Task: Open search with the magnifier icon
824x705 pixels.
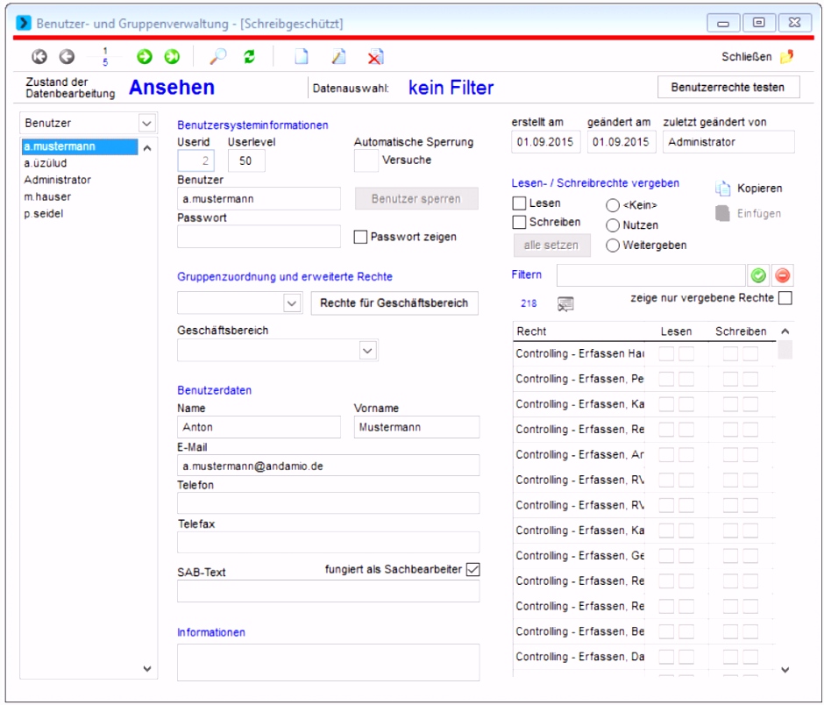Action: (217, 56)
